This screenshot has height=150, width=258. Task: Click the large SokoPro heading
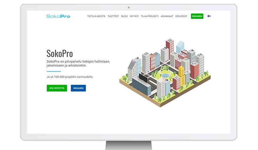(x=60, y=53)
